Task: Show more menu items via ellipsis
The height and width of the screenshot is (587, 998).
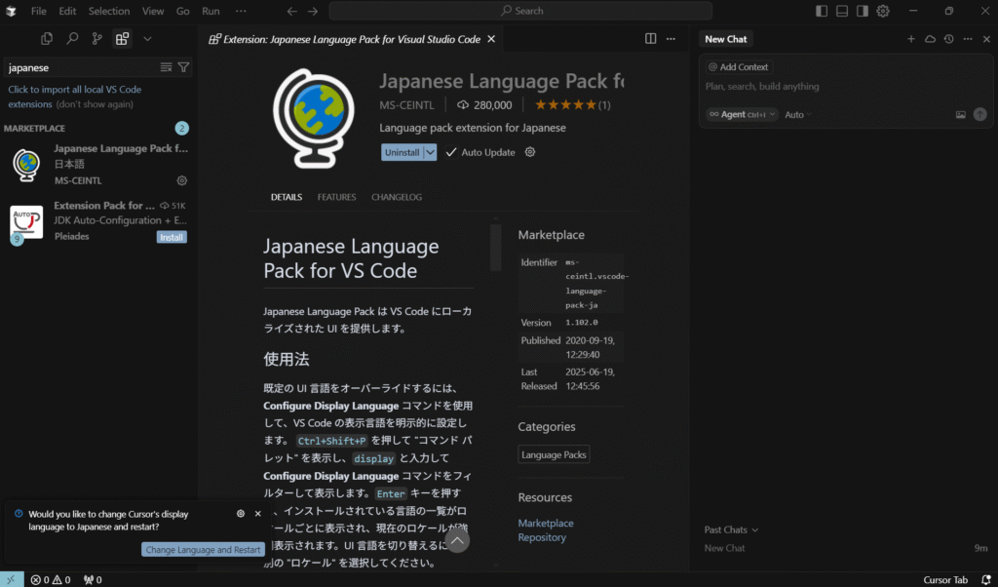Action: [241, 11]
